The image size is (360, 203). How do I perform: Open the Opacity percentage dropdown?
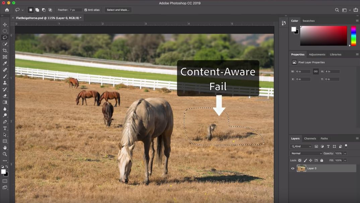tap(345, 153)
